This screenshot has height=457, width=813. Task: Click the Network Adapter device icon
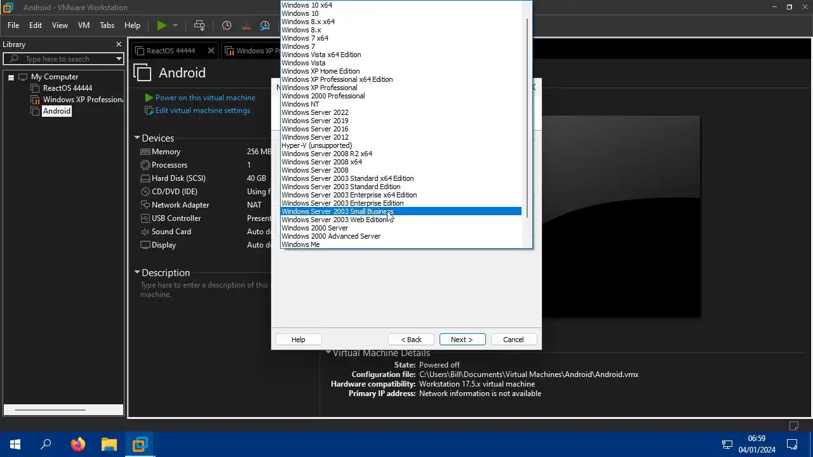[x=145, y=205]
